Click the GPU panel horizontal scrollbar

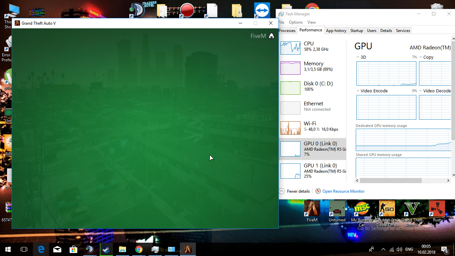391,180
